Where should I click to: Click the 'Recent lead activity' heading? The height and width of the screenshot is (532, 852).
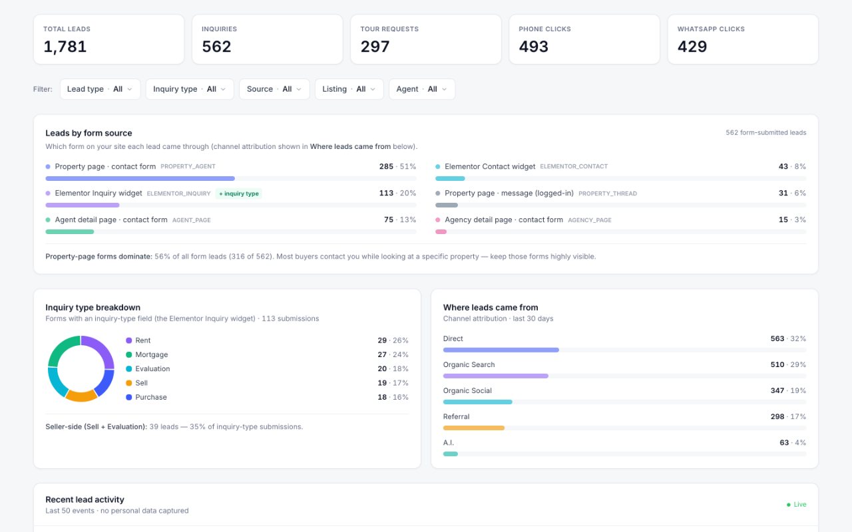85,499
